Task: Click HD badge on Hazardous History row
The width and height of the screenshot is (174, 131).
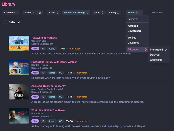Action: pos(43,73)
